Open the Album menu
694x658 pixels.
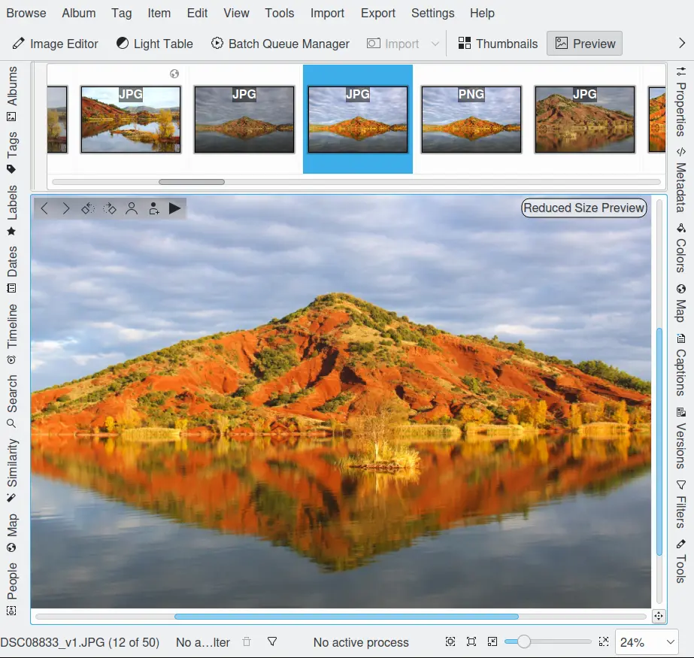[x=79, y=13]
